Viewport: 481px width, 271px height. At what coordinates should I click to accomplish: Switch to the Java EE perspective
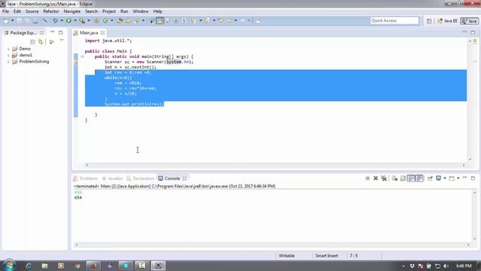(447, 21)
